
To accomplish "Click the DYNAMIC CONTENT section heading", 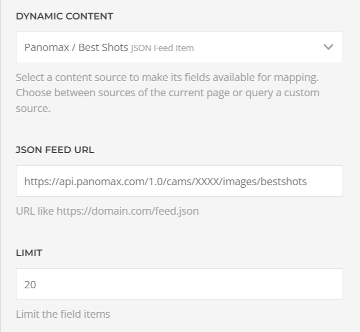I will pyautogui.click(x=64, y=16).
